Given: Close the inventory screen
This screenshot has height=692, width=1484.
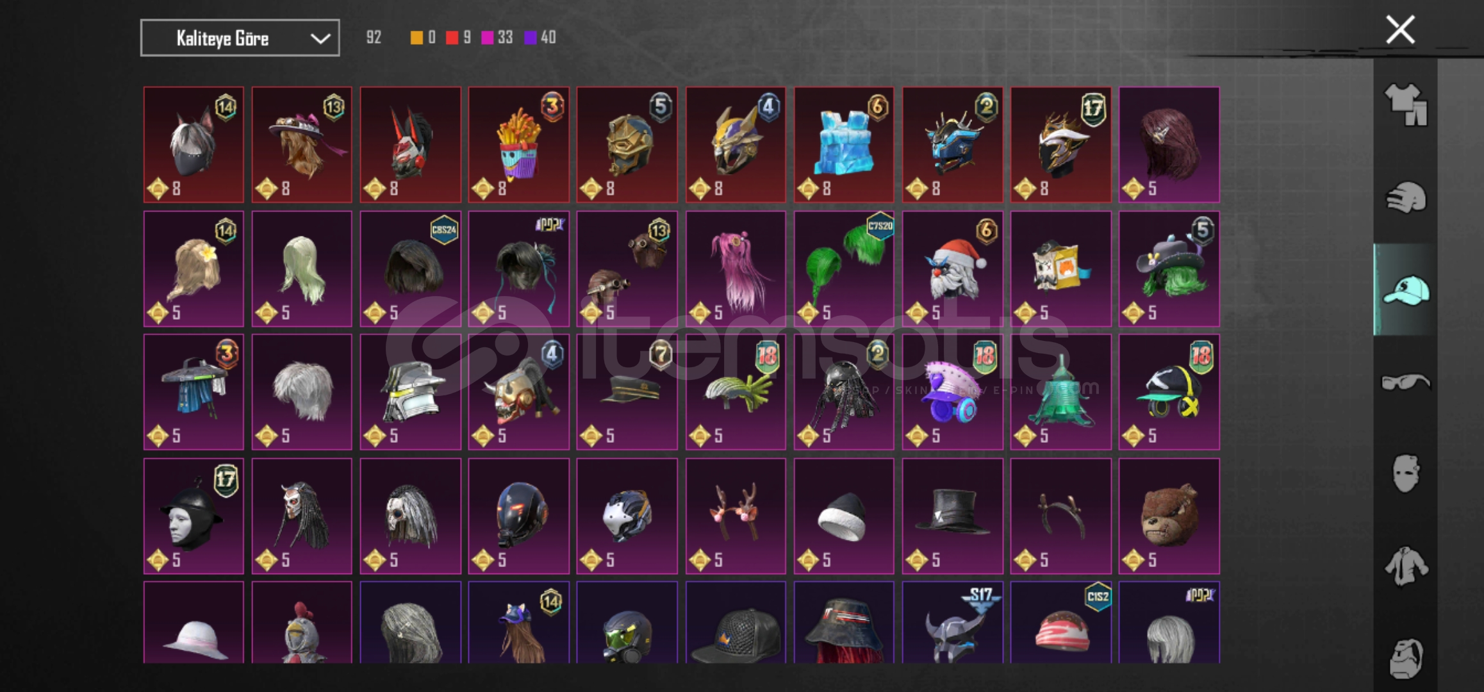Looking at the screenshot, I should coord(1400,30).
